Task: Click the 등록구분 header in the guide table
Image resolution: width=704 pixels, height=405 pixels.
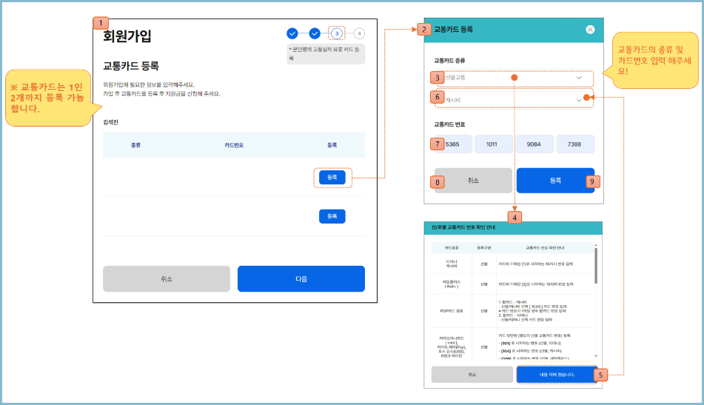Action: coord(484,248)
